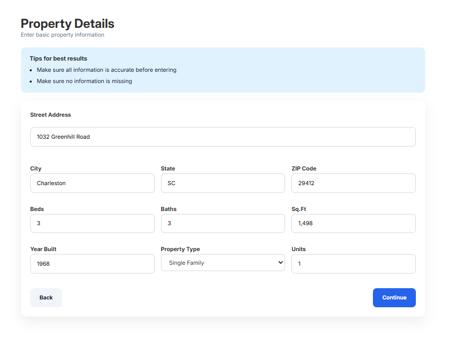
Task: Click the Year Built label text
Action: [43, 249]
